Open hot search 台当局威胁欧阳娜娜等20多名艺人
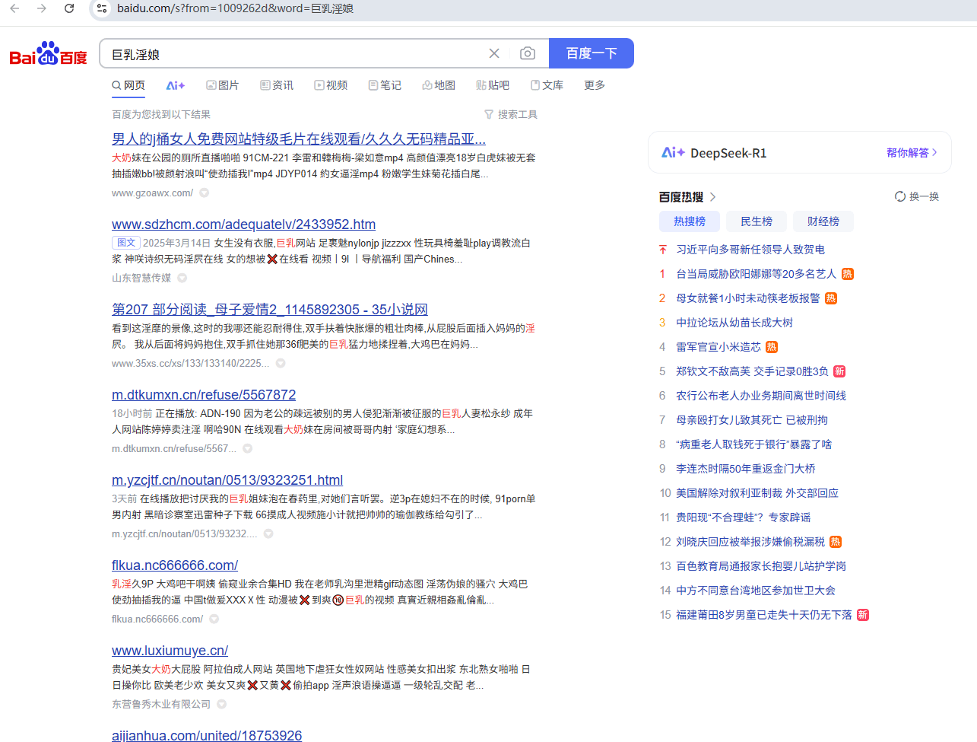 (756, 274)
